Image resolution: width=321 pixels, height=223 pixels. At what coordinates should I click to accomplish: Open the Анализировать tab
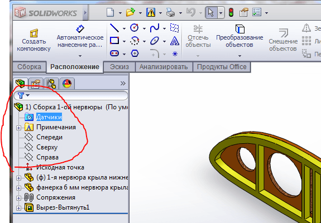pos(164,67)
